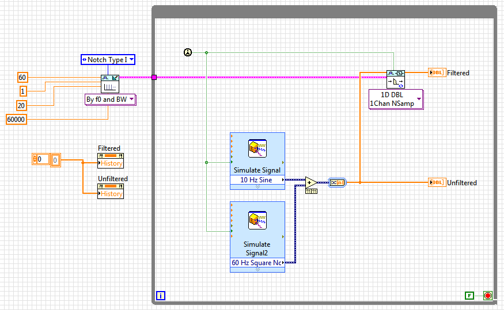Select the Simulate Signal express VI icon

point(257,148)
